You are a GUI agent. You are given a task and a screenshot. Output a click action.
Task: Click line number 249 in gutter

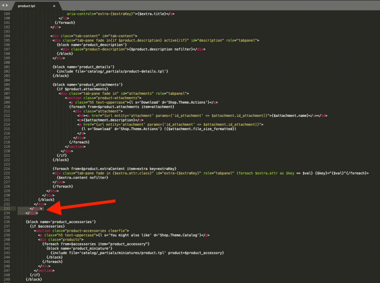click(x=7, y=279)
